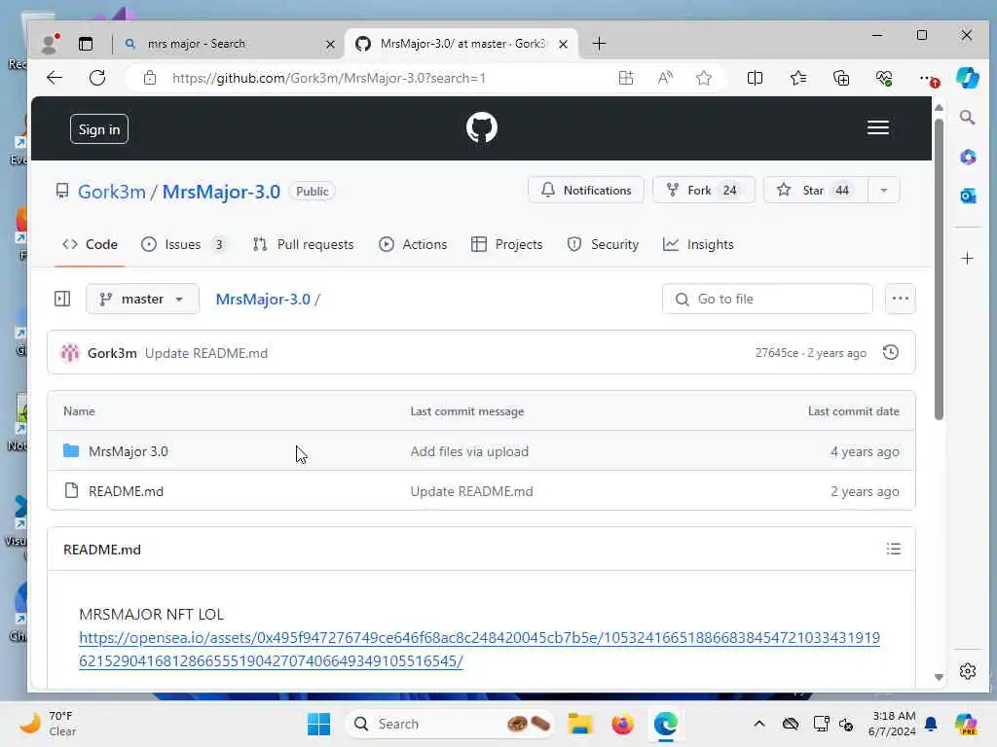Screen dimensions: 997x747
Task: Open Microsoft 365 sidebar icon
Action: point(967,157)
